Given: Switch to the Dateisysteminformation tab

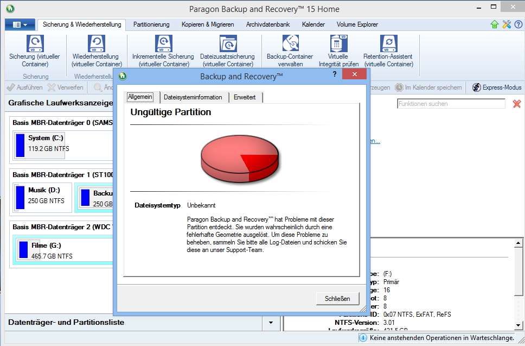Looking at the screenshot, I should [193, 97].
